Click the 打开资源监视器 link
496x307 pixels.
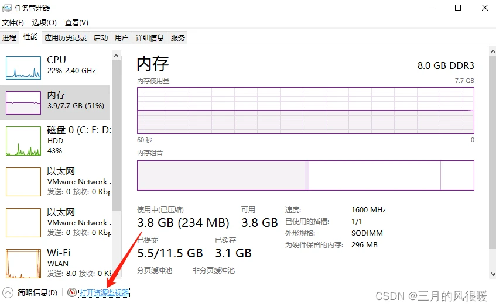pos(104,292)
